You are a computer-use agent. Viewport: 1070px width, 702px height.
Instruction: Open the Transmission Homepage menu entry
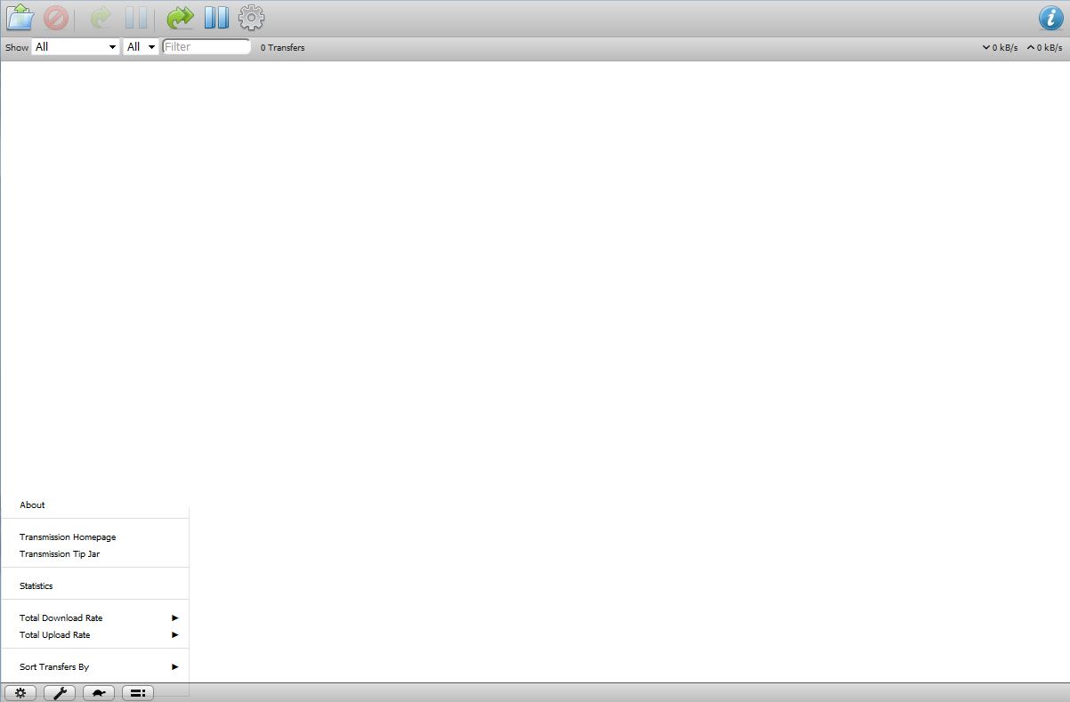tap(95, 537)
